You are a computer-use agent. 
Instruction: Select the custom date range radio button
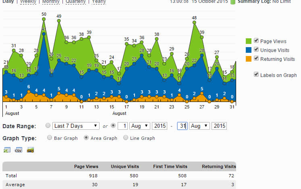[113, 125]
